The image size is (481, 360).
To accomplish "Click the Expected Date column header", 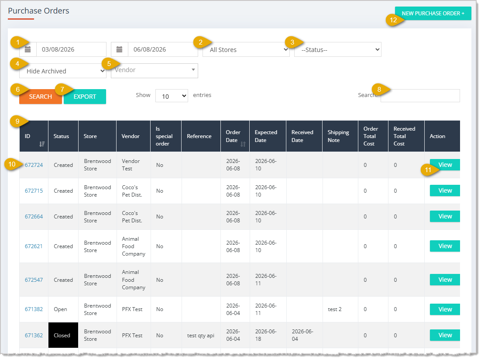I will (x=268, y=136).
